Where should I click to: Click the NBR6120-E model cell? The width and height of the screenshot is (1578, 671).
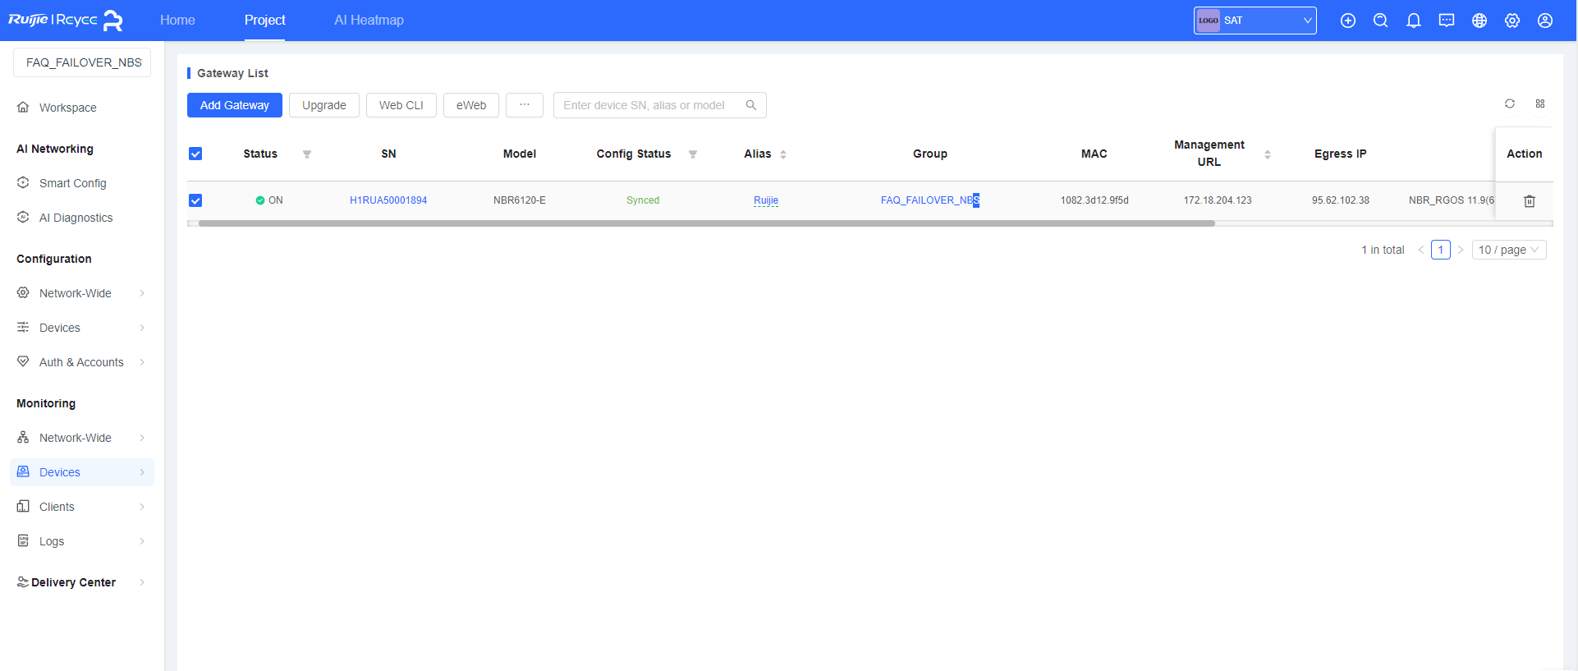pyautogui.click(x=520, y=200)
